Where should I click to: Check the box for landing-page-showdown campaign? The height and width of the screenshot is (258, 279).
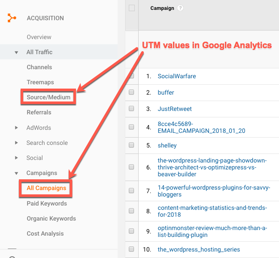pos(131,167)
